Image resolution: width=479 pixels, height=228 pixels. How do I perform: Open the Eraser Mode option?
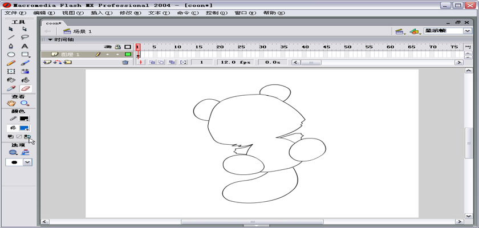click(x=13, y=152)
